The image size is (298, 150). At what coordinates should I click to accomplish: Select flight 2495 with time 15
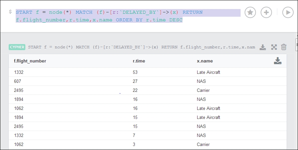coord(19,126)
